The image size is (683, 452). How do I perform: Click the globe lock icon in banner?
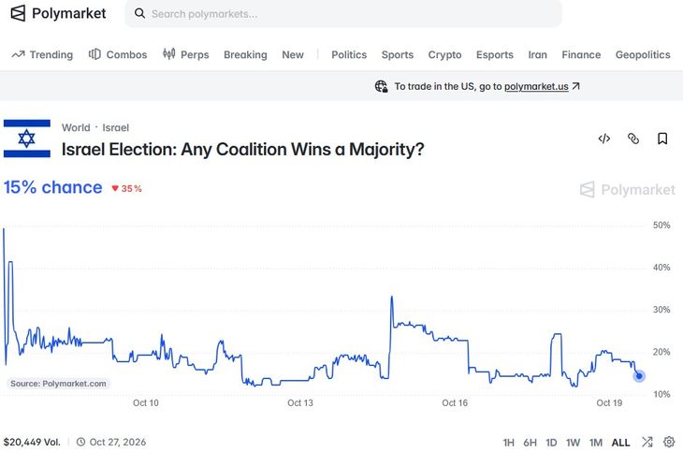(x=381, y=86)
